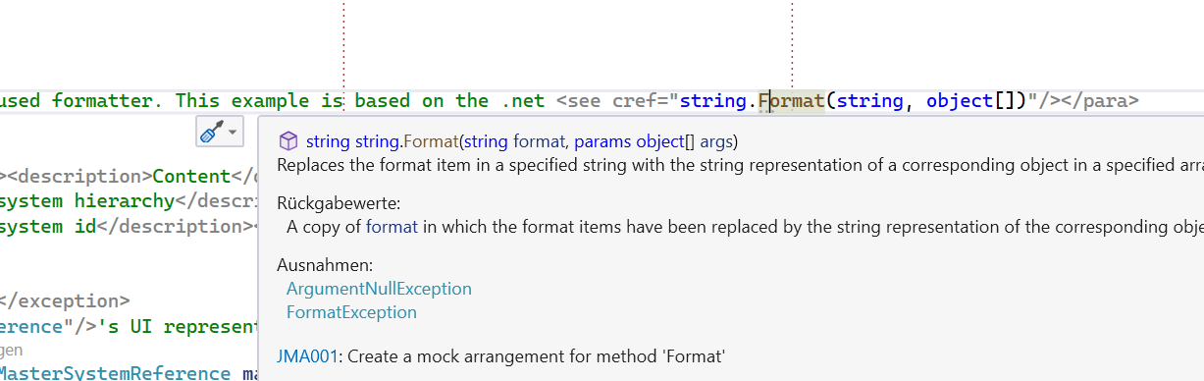Click the JMA001 analyzer rule link
The image size is (1204, 381).
pos(308,356)
